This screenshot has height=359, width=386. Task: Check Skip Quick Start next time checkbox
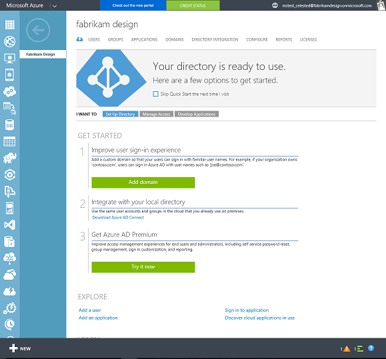tap(155, 94)
